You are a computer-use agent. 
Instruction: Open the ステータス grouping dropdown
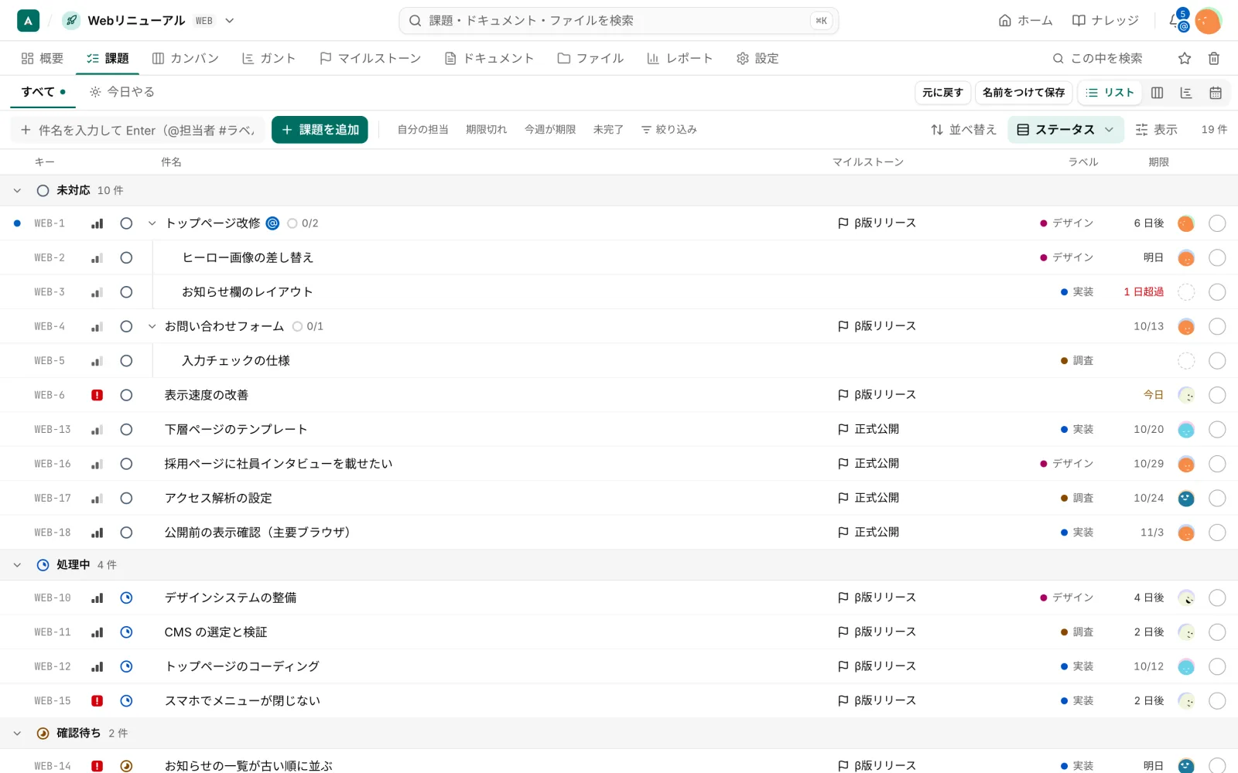tap(1065, 130)
